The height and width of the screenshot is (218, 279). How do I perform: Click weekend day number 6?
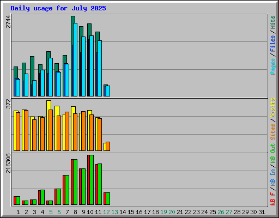59,212
